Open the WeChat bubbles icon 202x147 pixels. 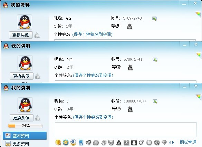[96, 143]
